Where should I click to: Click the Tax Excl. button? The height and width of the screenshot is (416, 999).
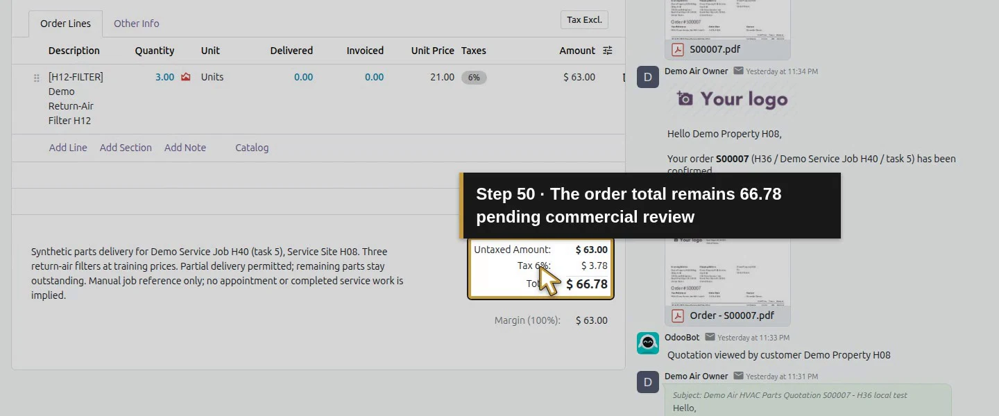pos(584,19)
